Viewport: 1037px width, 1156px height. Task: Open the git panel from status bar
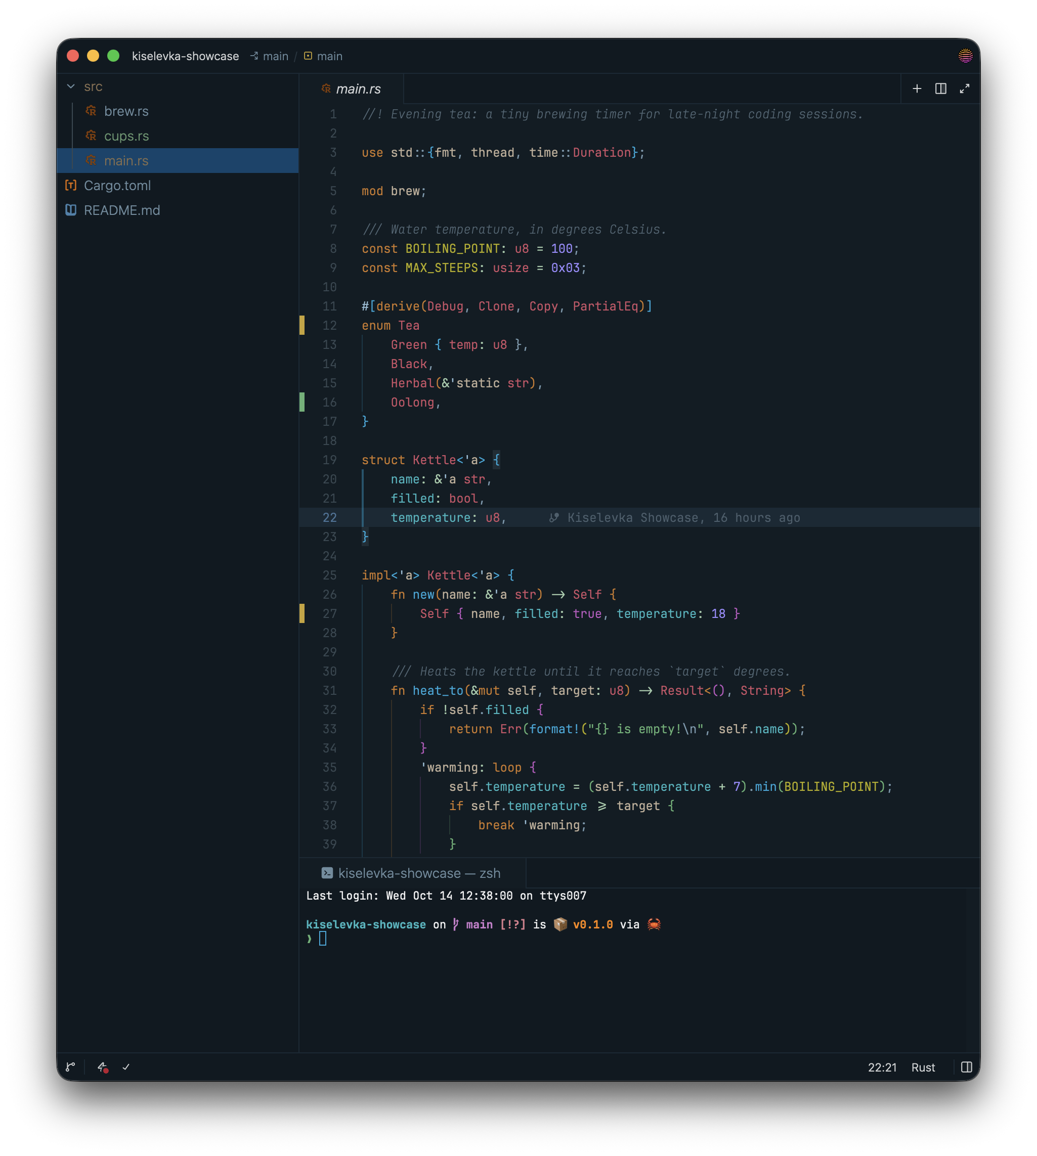click(x=71, y=1067)
